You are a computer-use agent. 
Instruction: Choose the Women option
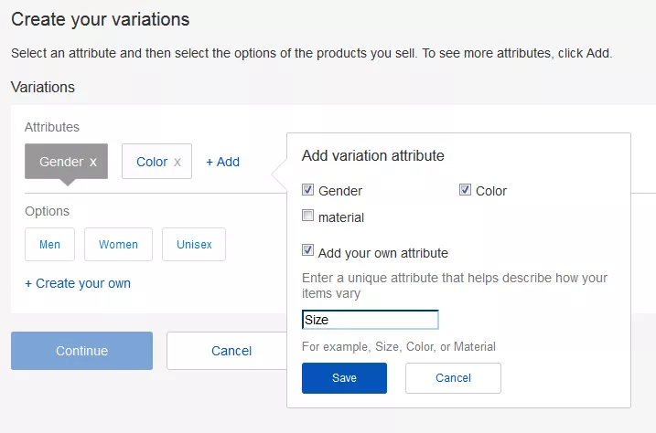(x=118, y=245)
